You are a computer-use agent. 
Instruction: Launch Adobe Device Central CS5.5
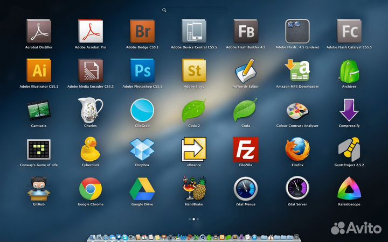click(x=194, y=31)
